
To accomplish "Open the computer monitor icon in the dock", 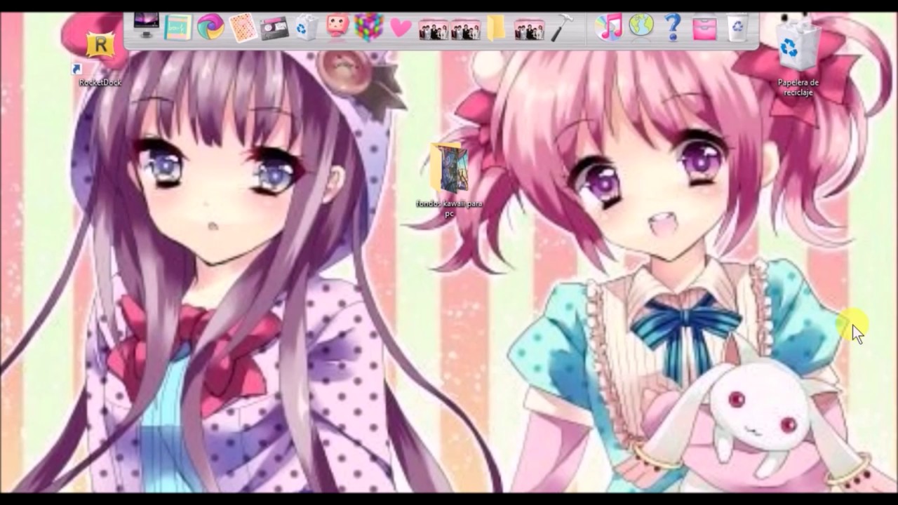I will (146, 27).
